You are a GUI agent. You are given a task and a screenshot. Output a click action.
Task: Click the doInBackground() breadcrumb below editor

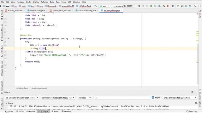coord(39,88)
